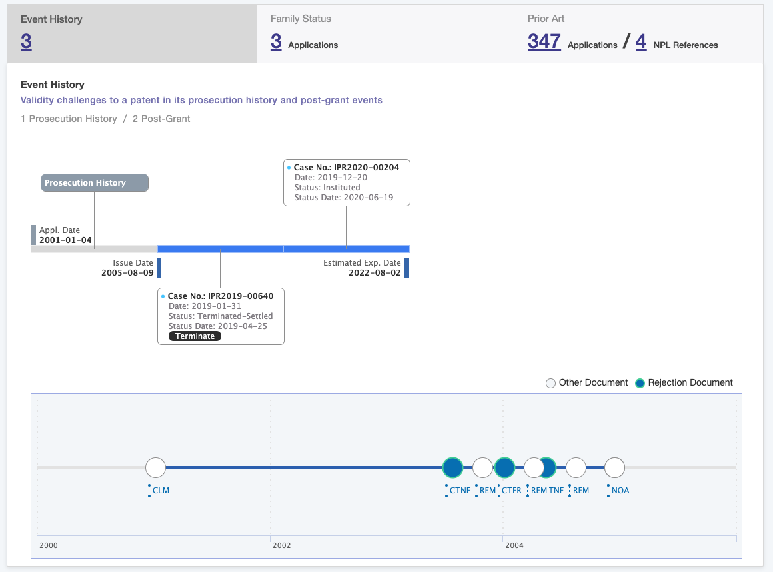The image size is (773, 572).
Task: Click Status: Terminated-Settled text
Action: tap(221, 316)
